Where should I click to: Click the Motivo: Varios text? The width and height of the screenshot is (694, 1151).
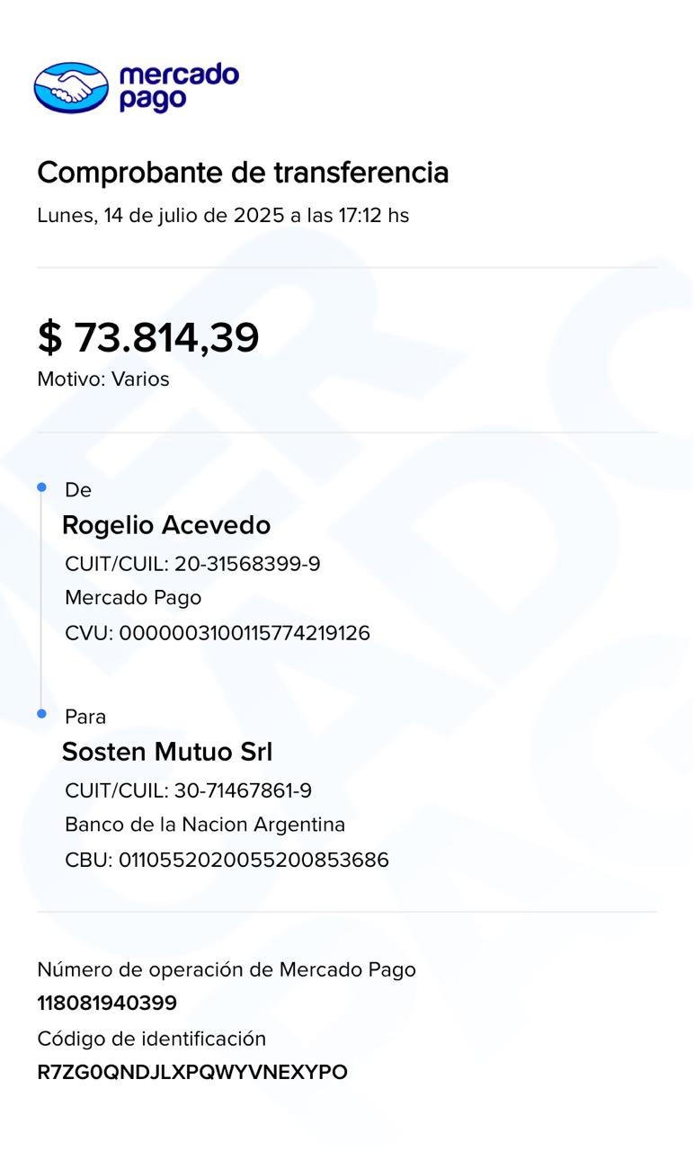(x=103, y=379)
